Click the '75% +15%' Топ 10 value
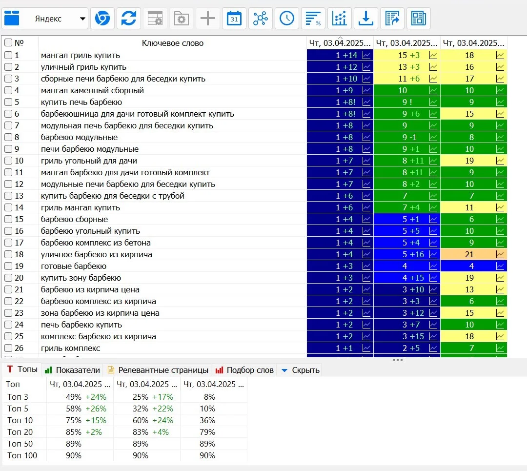 click(86, 421)
